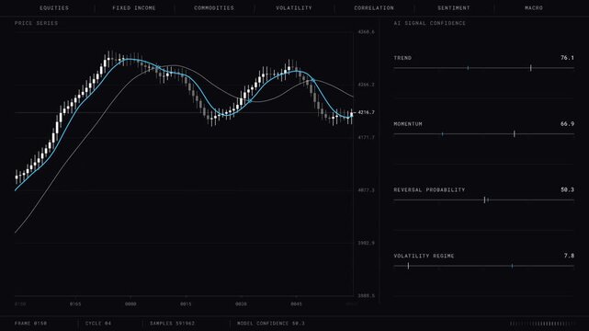Screen dimensions: 589x331
Task: Click the tick-bar indicator in status bar
Action: pyautogui.click(x=542, y=324)
